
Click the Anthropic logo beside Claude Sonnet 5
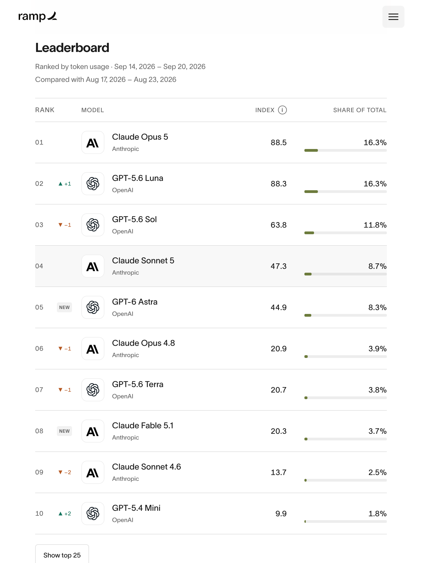(x=93, y=266)
